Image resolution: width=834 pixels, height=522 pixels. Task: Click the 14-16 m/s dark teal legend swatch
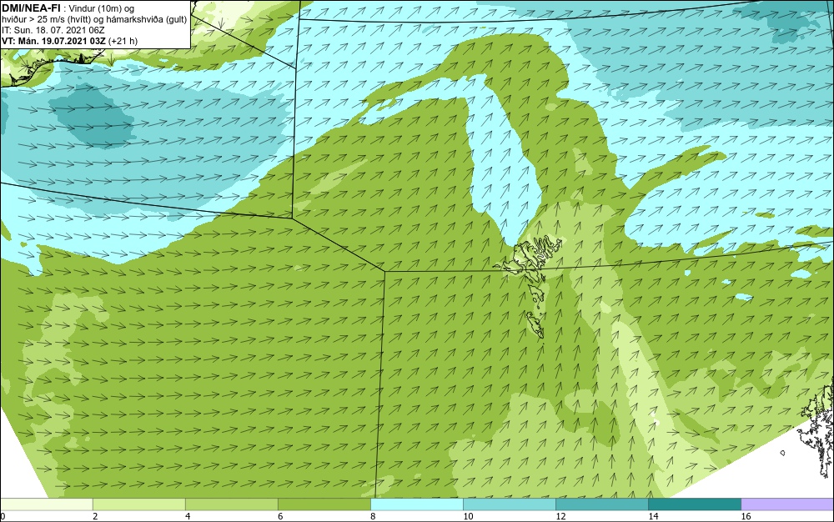pyautogui.click(x=694, y=504)
